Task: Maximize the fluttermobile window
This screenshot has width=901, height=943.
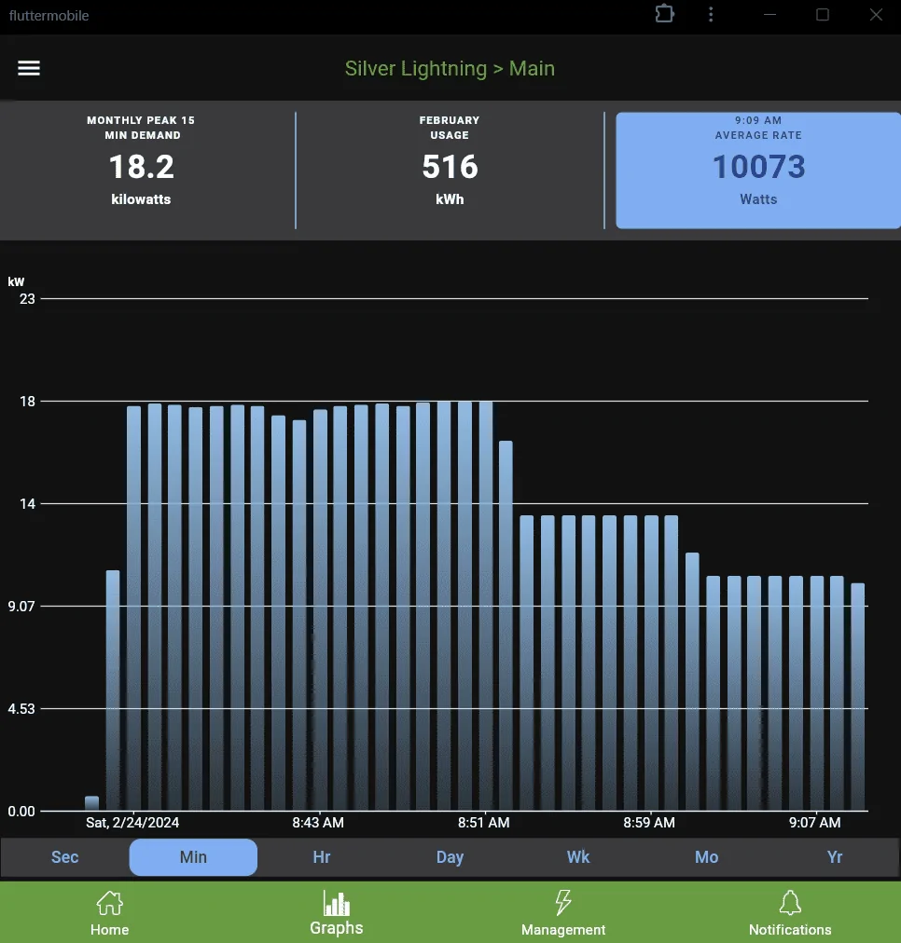Action: (822, 15)
